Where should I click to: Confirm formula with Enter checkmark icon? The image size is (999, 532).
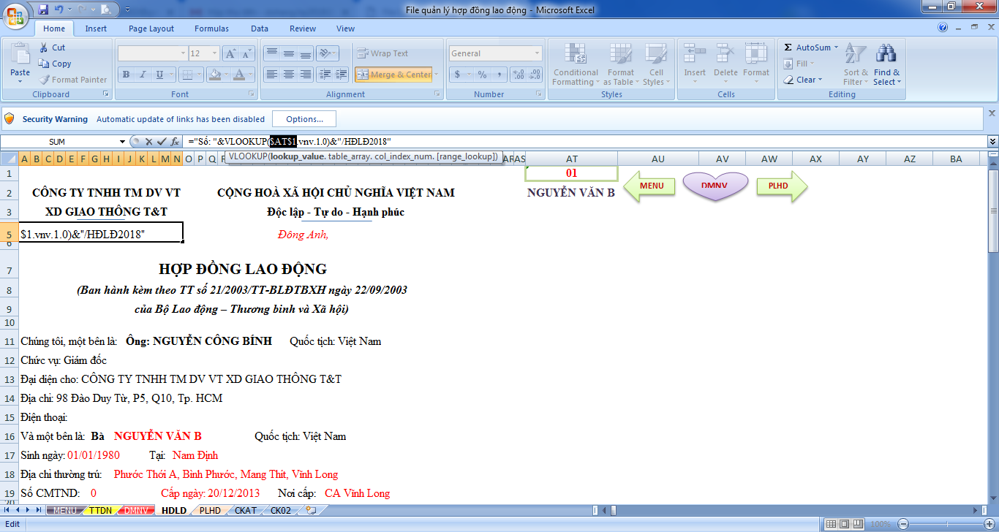[162, 141]
